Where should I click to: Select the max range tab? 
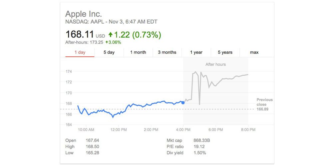(254, 52)
